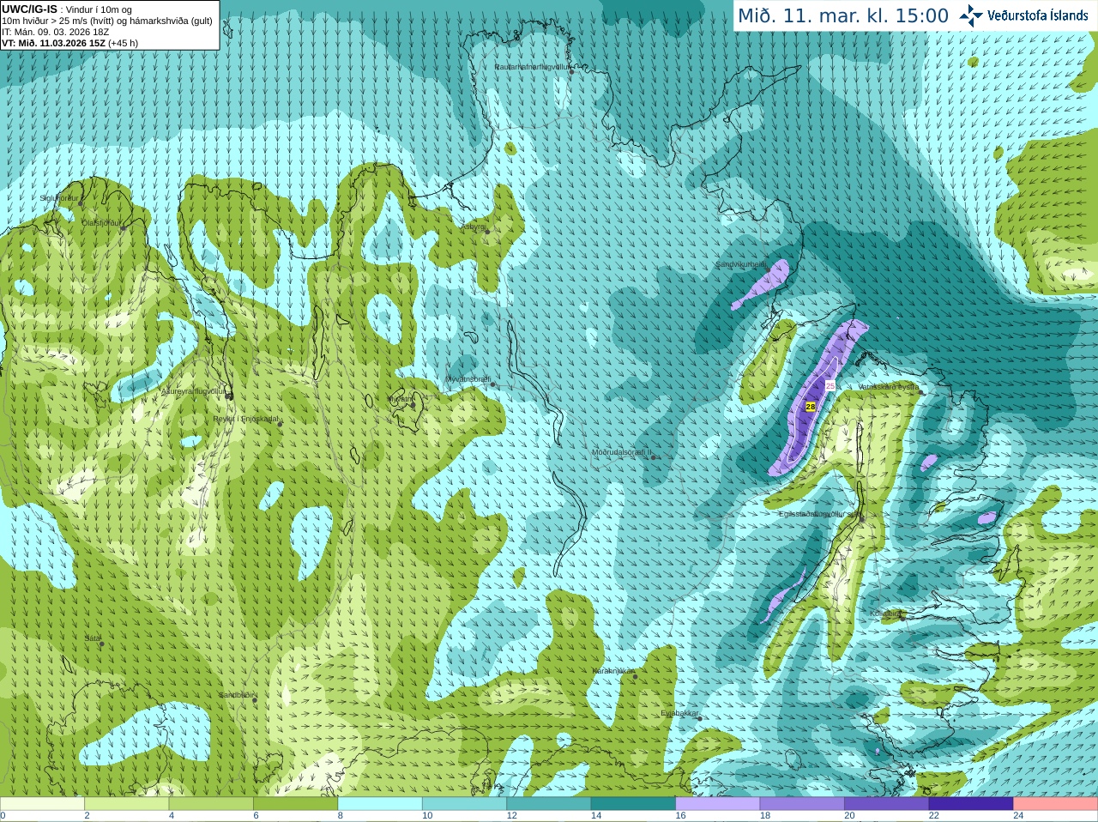Click the legend tick label '20'

[849, 816]
